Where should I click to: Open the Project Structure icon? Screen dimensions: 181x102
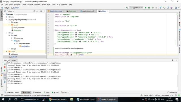176,8
